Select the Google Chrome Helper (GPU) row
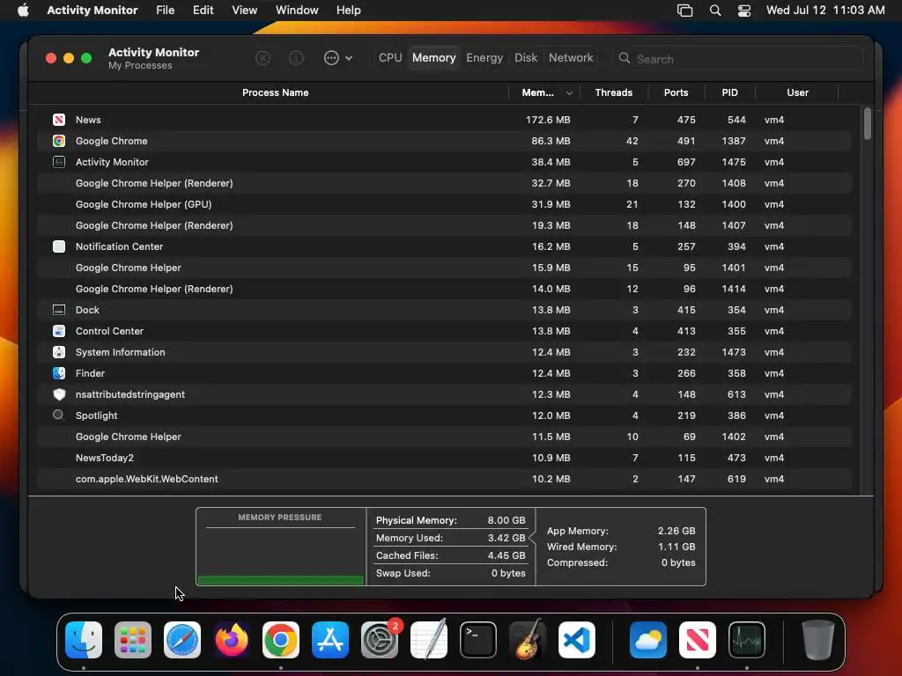The image size is (902, 676). (x=444, y=204)
